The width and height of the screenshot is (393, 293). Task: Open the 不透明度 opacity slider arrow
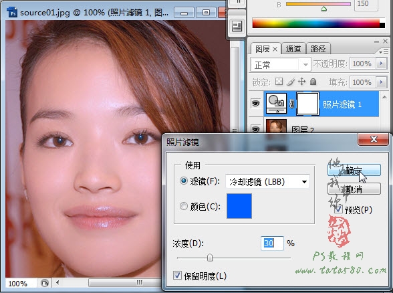coord(382,64)
